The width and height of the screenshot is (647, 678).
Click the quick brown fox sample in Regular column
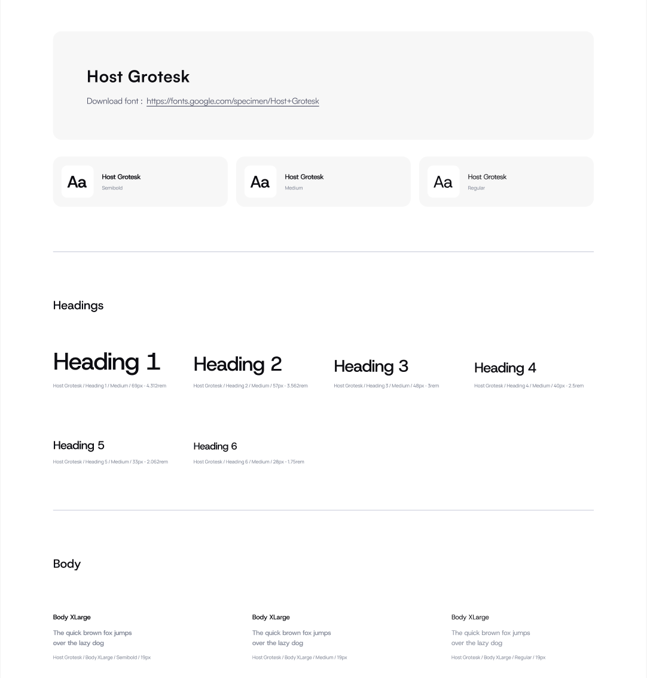click(x=491, y=638)
